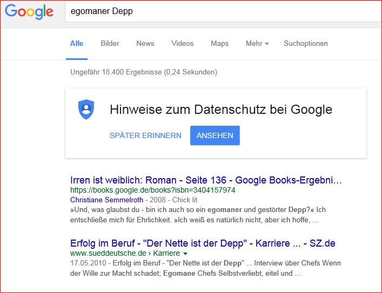Click the blue ANSEHEN button

(x=215, y=135)
